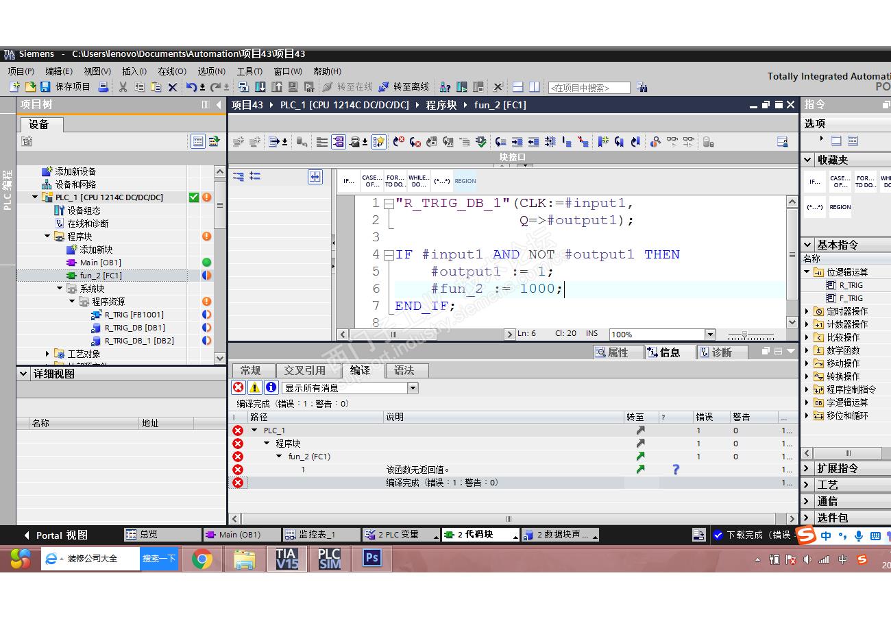
Task: Expand the 扩展指令 instructions section
Action: [807, 469]
